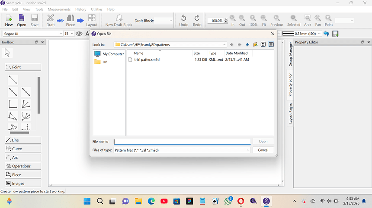Go forward in Open file dialog
This screenshot has width=372, height=208.
240,45
